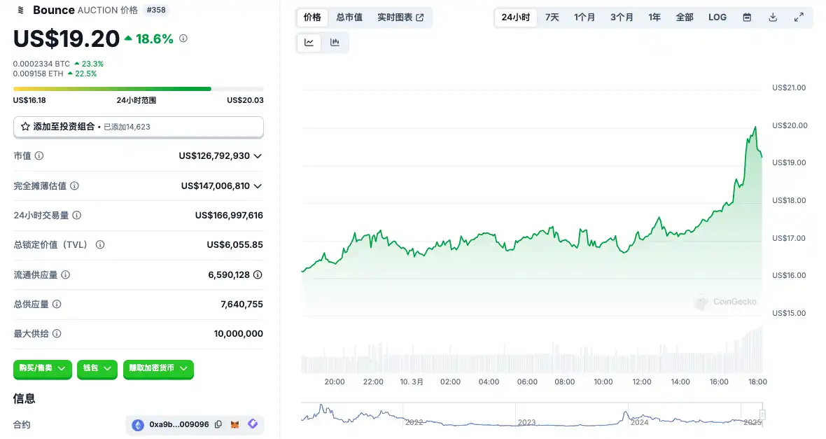The height and width of the screenshot is (439, 826).
Task: Switch to the 总市值 chart tab
Action: (349, 18)
